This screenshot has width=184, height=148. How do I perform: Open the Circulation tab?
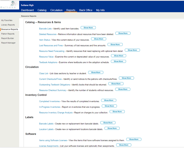pos(56,10)
